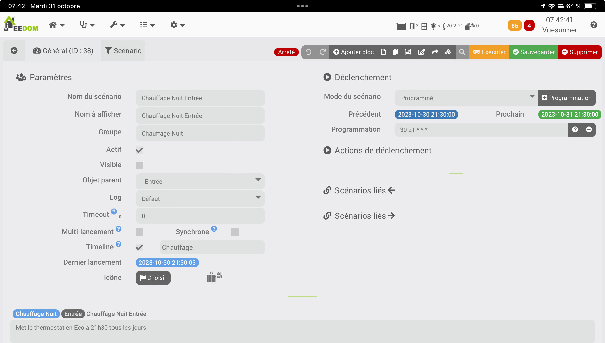Remove programmation with minus icon
Viewport: 605px width, 343px height.
(589, 129)
